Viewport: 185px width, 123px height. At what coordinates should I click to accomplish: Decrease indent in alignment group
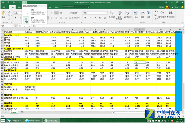click(x=61, y=18)
